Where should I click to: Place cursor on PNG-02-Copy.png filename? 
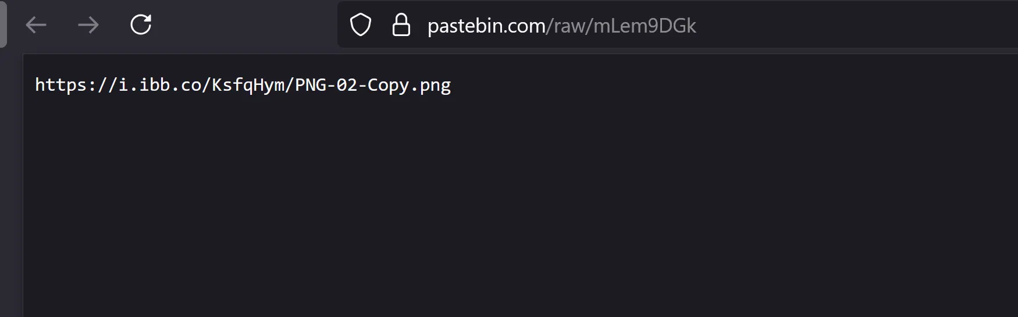373,85
